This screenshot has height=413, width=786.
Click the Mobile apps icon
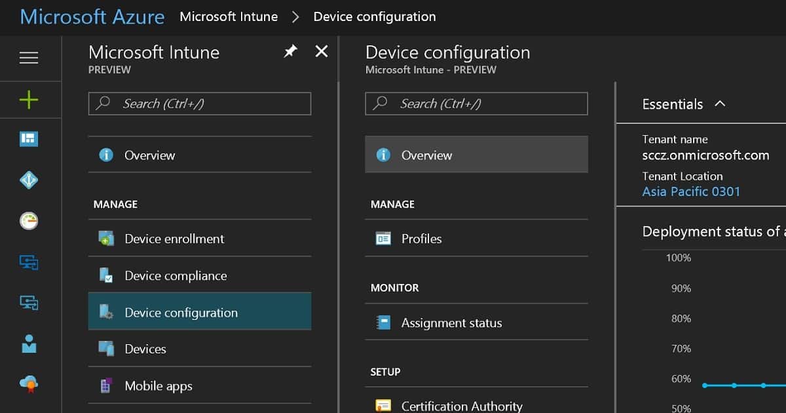[106, 386]
